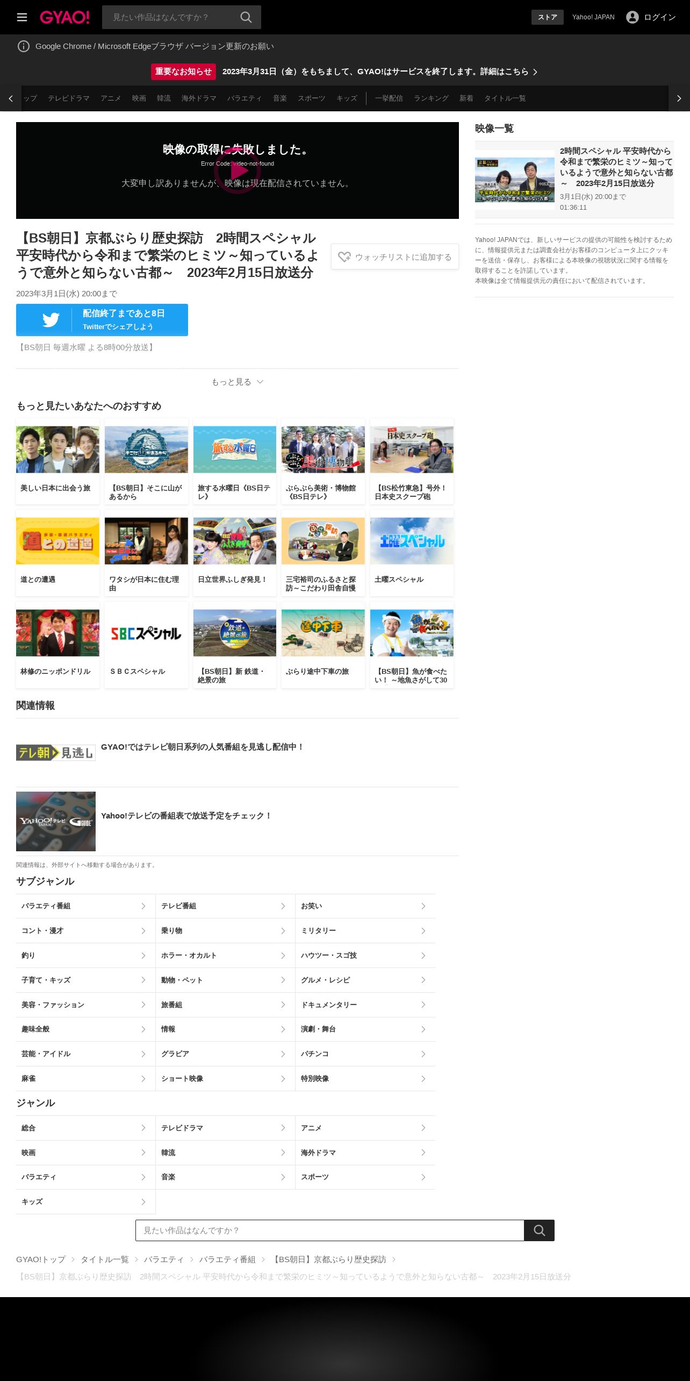Open Chrome/Edge browser update notice
Image resolution: width=690 pixels, height=1381 pixels.
(155, 46)
